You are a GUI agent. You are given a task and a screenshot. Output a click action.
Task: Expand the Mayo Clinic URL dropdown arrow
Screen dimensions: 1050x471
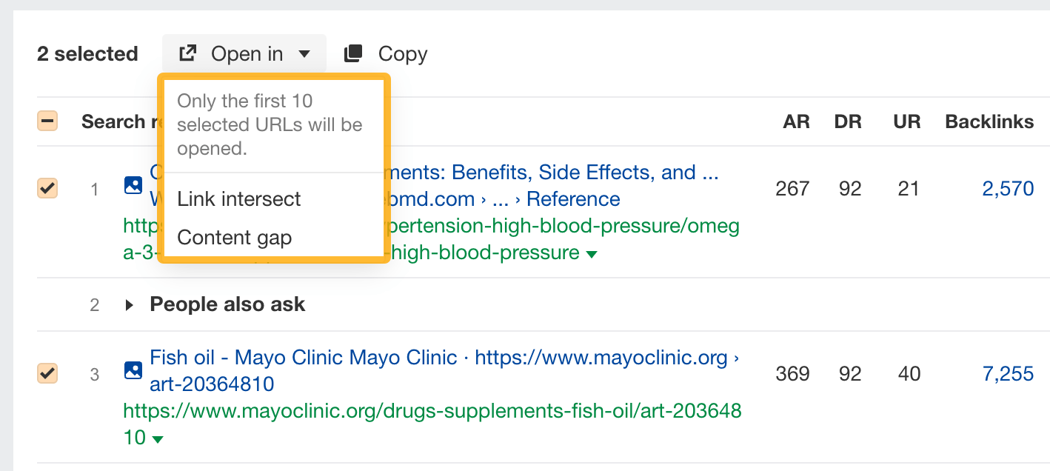(157, 439)
